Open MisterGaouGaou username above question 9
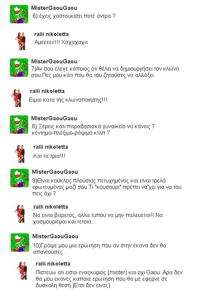Image resolution: width=197 pixels, height=305 pixels. point(55,172)
